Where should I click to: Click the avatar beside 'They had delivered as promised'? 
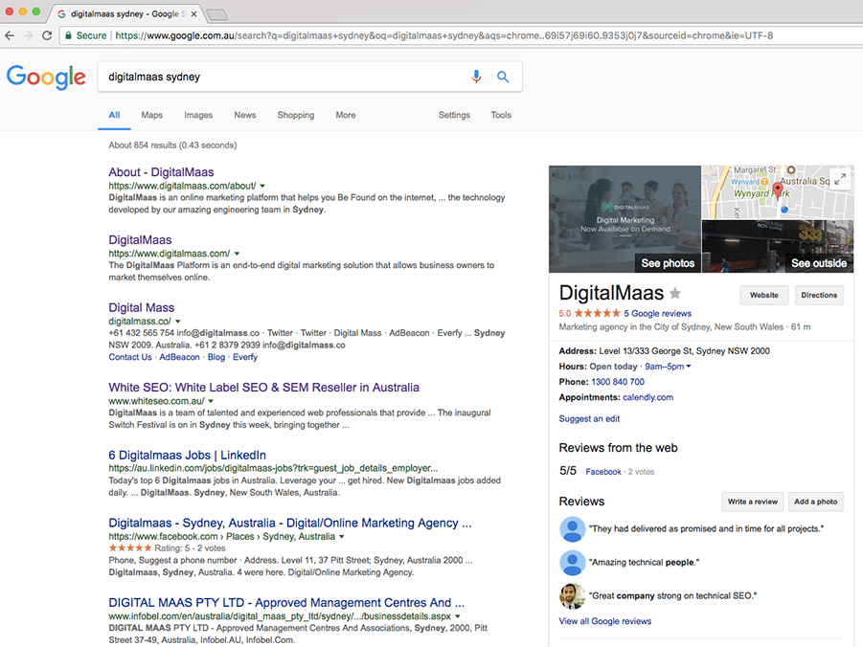[x=573, y=529]
